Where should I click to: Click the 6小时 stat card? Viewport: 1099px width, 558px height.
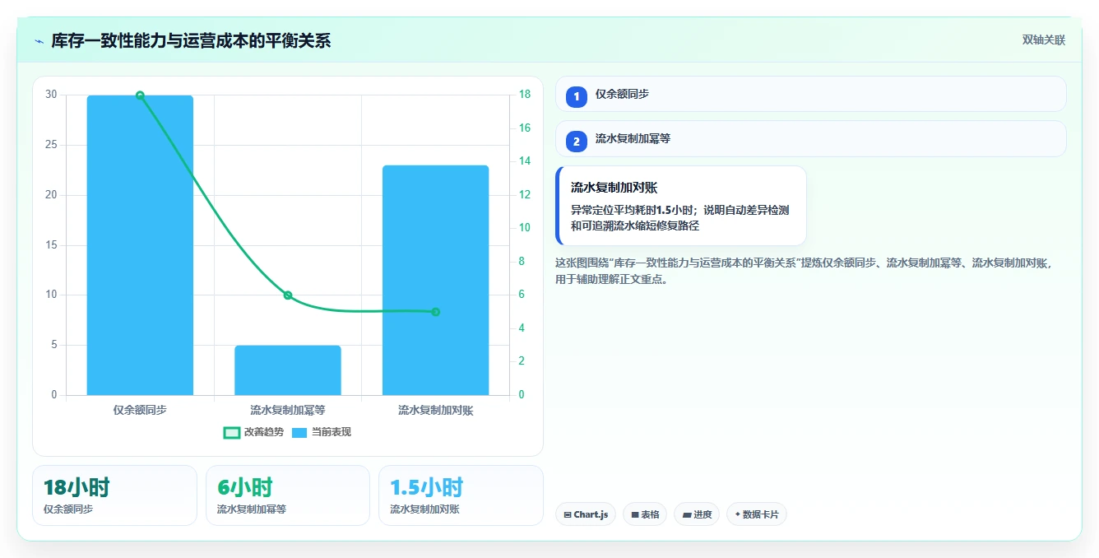[x=288, y=495]
